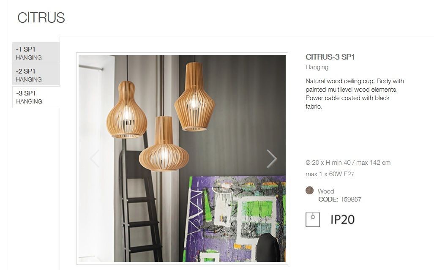
Task: Click the Natural wood ceiling cup description
Action: coord(355,94)
